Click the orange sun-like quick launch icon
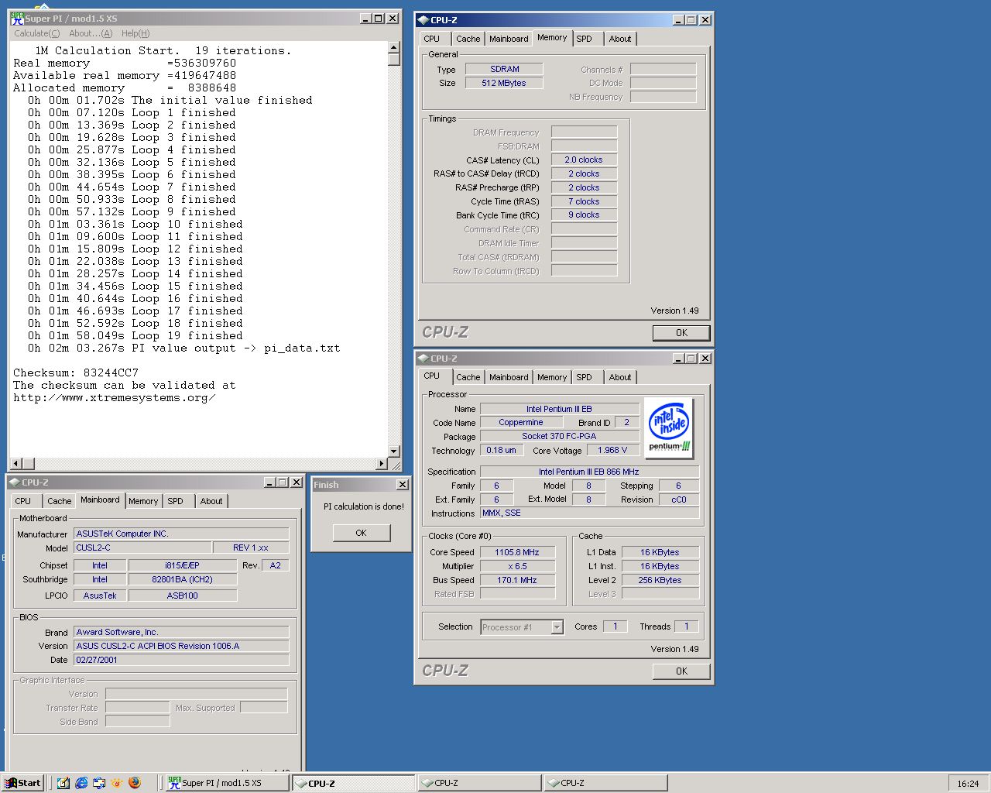Screen dimensions: 991x793 click(x=117, y=783)
